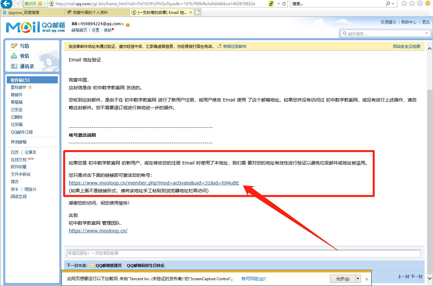
Task: Click the 通讯录 contacts card icon
Action: (x=14, y=66)
